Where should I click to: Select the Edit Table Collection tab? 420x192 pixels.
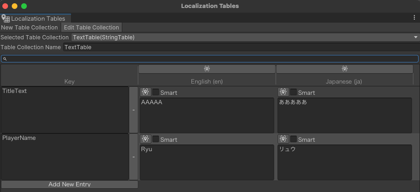coord(92,28)
